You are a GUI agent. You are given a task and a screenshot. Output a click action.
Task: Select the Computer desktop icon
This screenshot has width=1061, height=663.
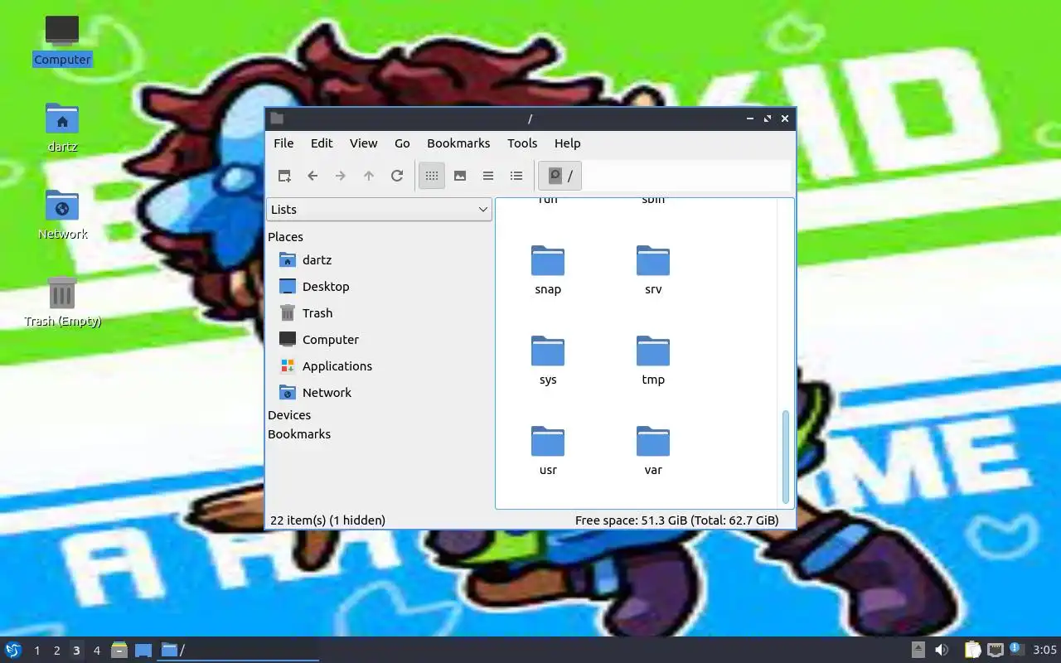[62, 41]
